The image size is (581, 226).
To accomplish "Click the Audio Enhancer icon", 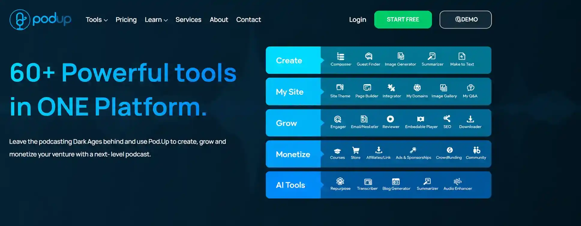I will coord(457,181).
